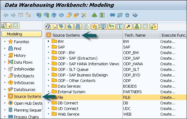Click the back arrow icon in top toolbar
Image resolution: width=187 pixels, height=119 pixels.
[6, 15]
